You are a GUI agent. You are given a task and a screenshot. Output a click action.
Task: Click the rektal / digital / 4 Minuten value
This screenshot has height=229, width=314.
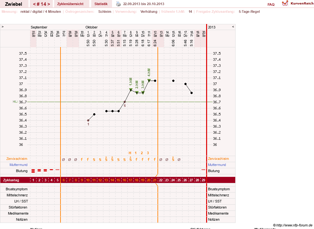[x=41, y=12]
